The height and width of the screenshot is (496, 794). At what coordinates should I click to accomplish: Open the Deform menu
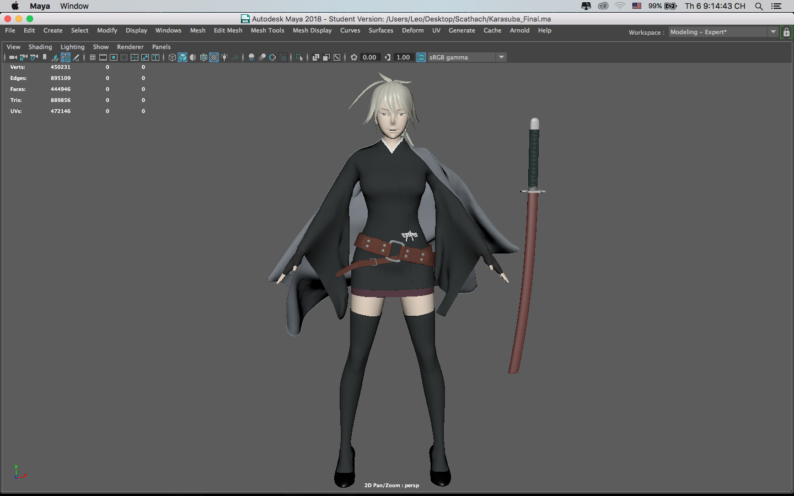click(x=413, y=30)
